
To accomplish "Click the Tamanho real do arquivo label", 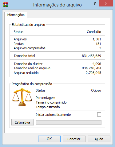I will [x=32, y=68].
